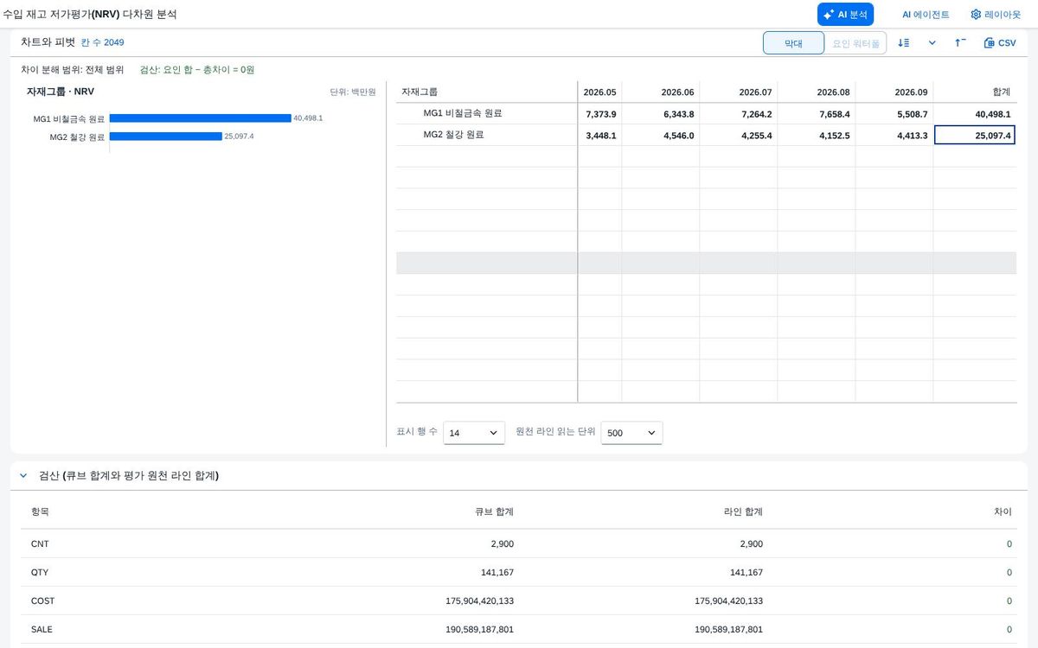
Task: Open the 표시 행 수 dropdown
Action: tap(474, 433)
